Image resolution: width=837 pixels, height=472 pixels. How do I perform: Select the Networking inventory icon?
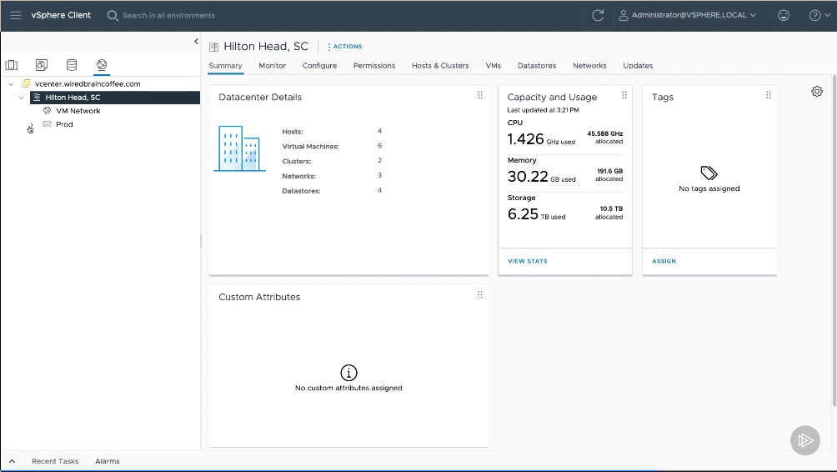(102, 65)
